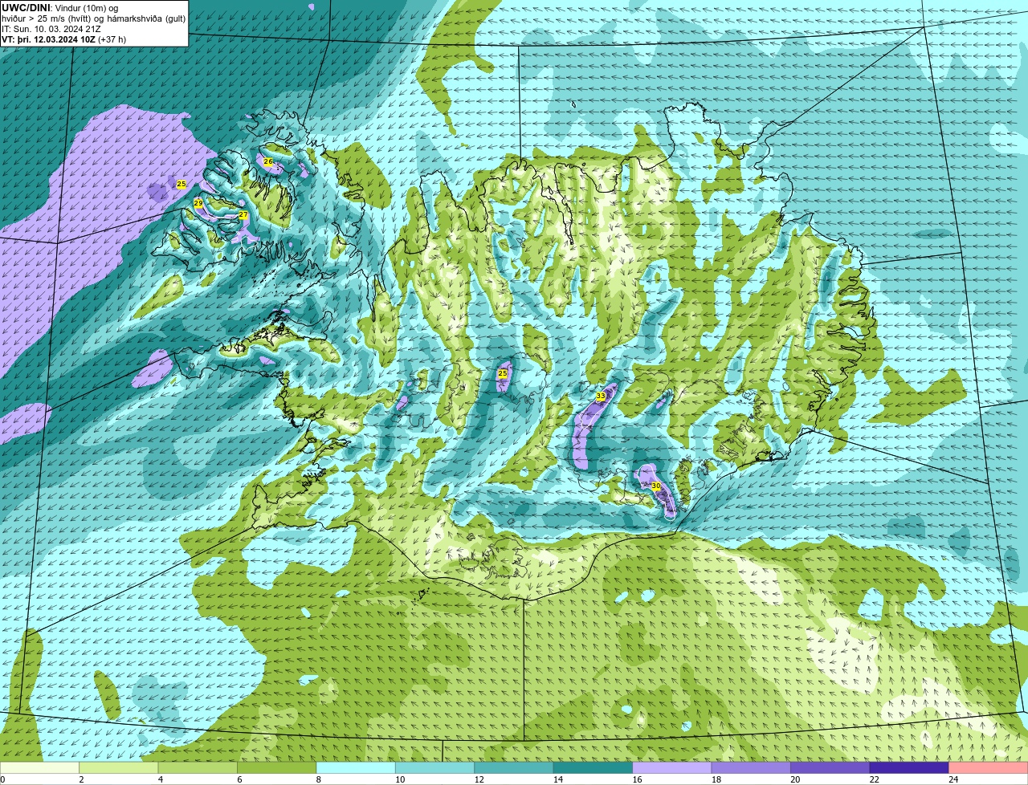The width and height of the screenshot is (1028, 785).
Task: Click the 22–24 m/s dark indigo legend swatch
Action: point(909,767)
